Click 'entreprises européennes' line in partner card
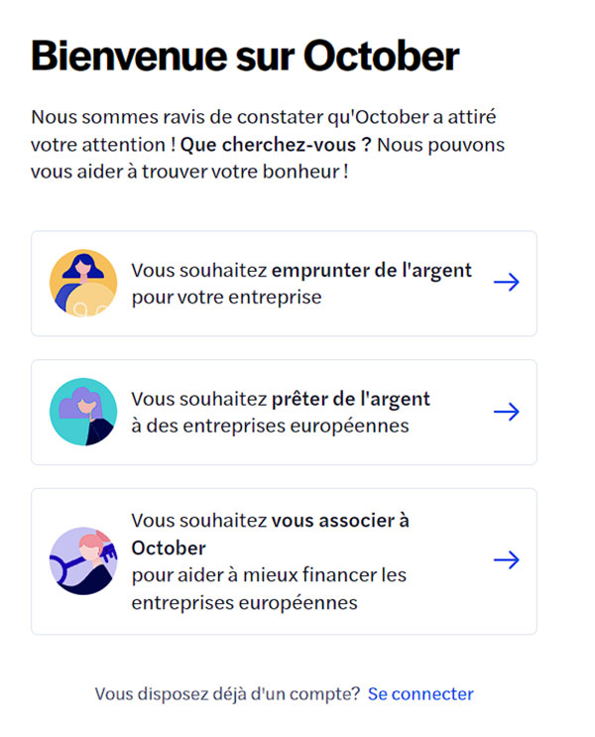 [x=244, y=602]
